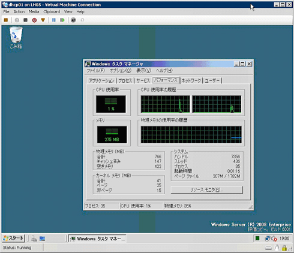The image size is (294, 253).
Task: Switch to the サービス tab
Action: tap(143, 80)
